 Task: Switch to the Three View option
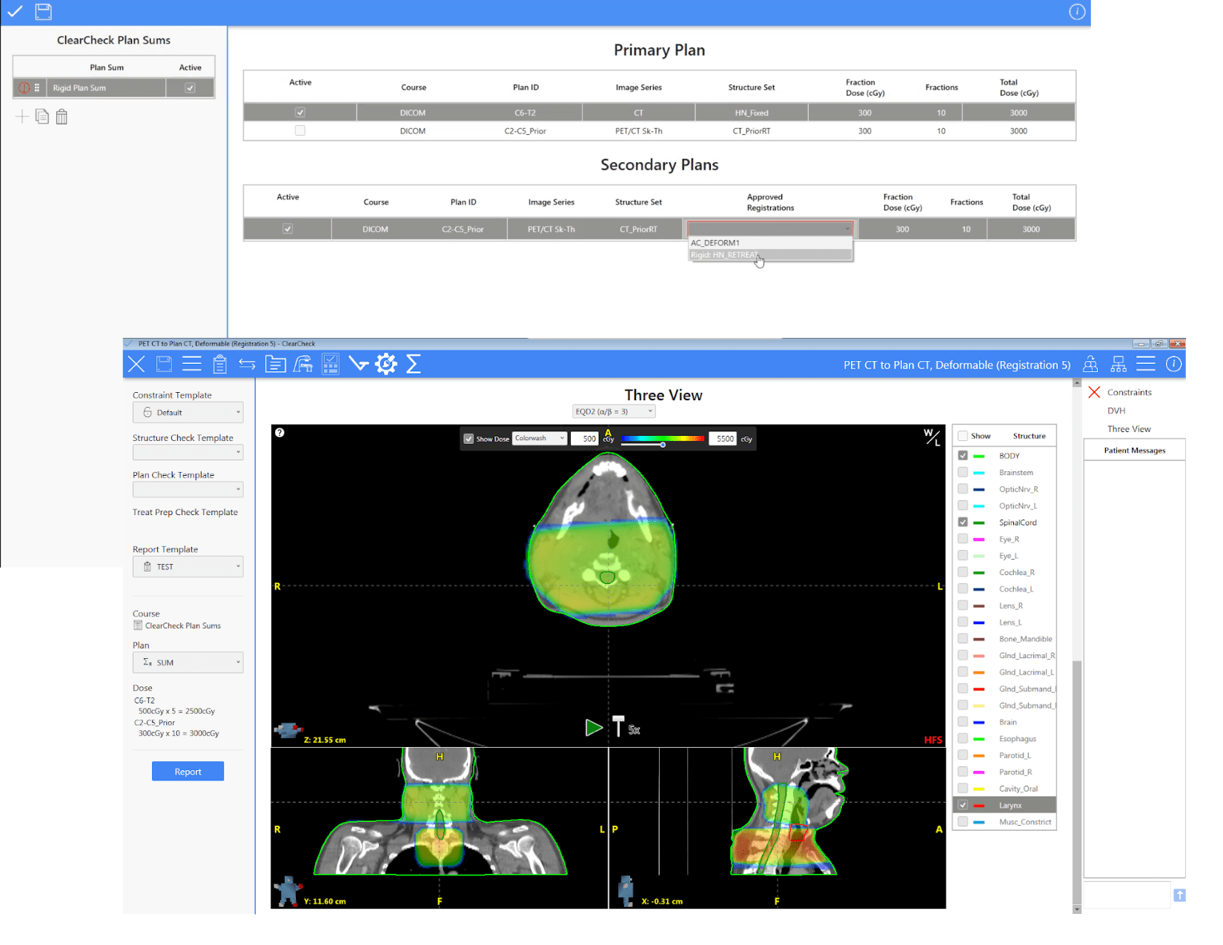(1129, 429)
